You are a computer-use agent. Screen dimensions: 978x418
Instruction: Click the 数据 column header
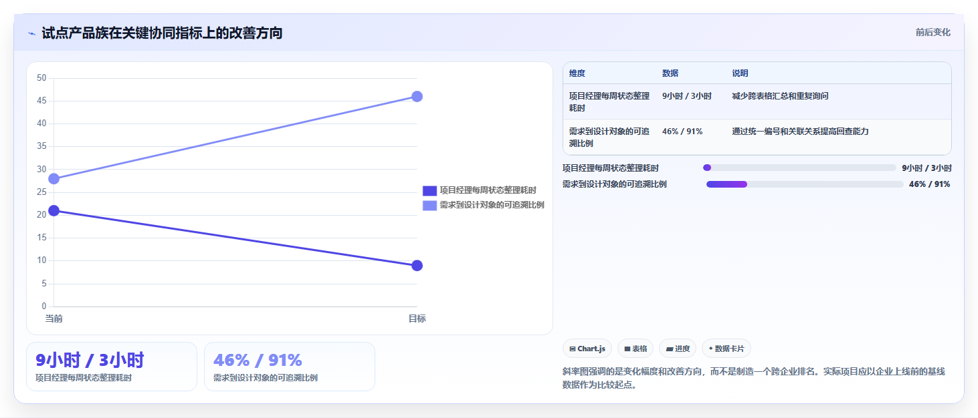(x=670, y=73)
